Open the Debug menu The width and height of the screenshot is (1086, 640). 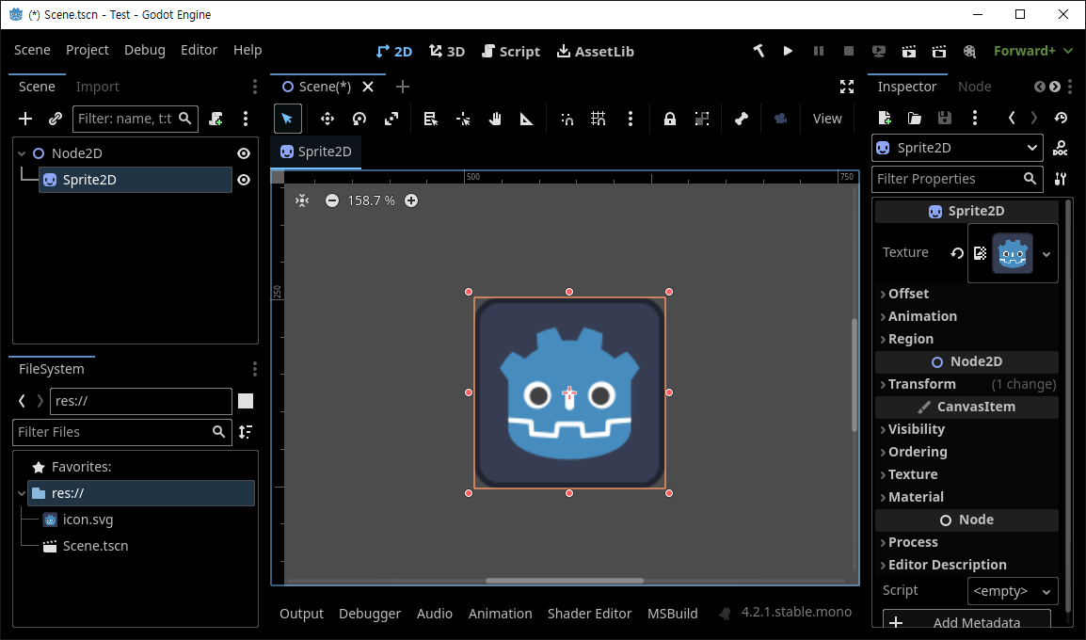click(145, 50)
